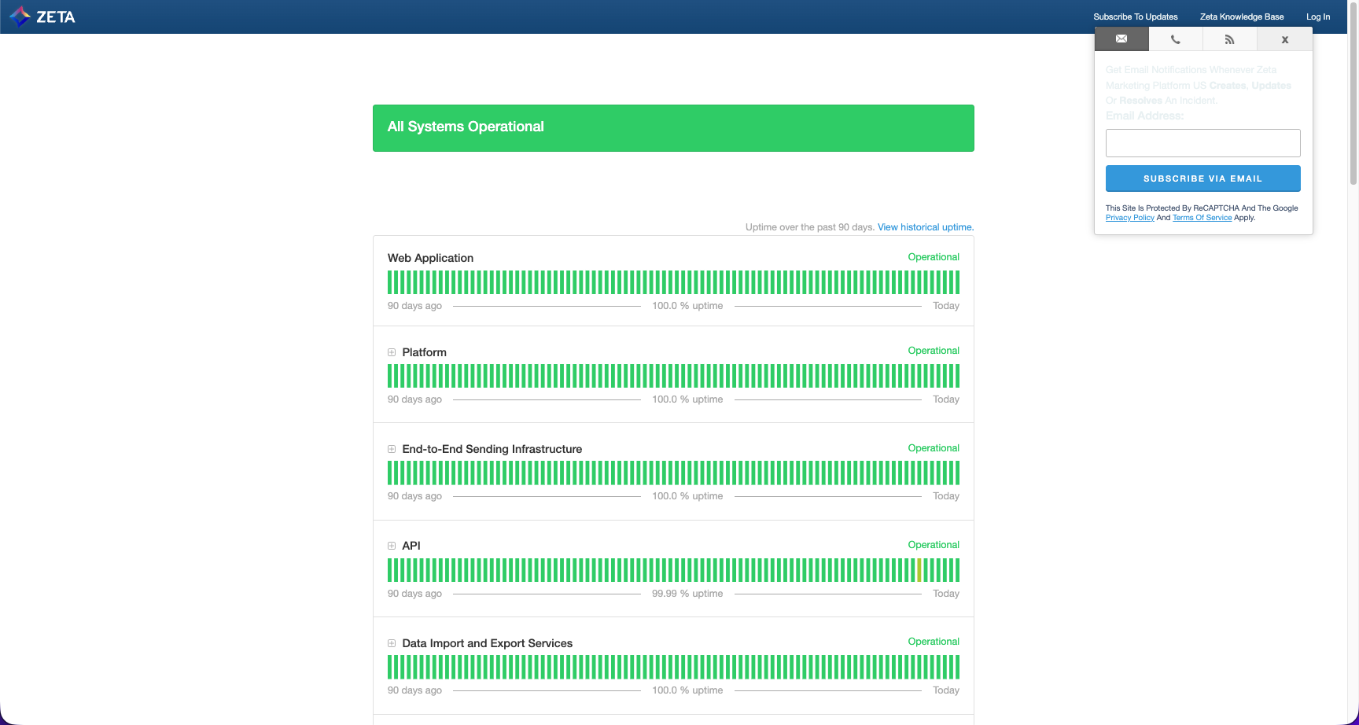Open Subscribe To Updates menu

tap(1135, 17)
